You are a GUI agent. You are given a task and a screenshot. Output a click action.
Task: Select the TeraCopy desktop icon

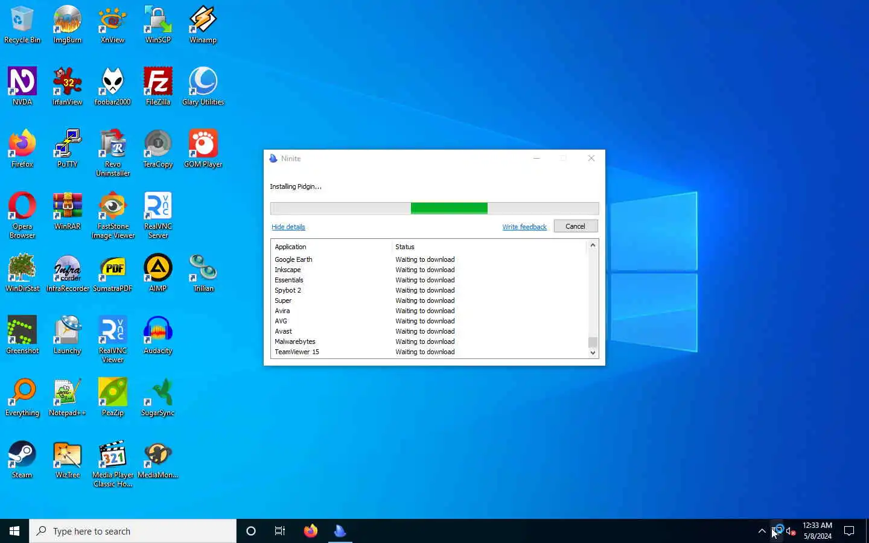(158, 149)
